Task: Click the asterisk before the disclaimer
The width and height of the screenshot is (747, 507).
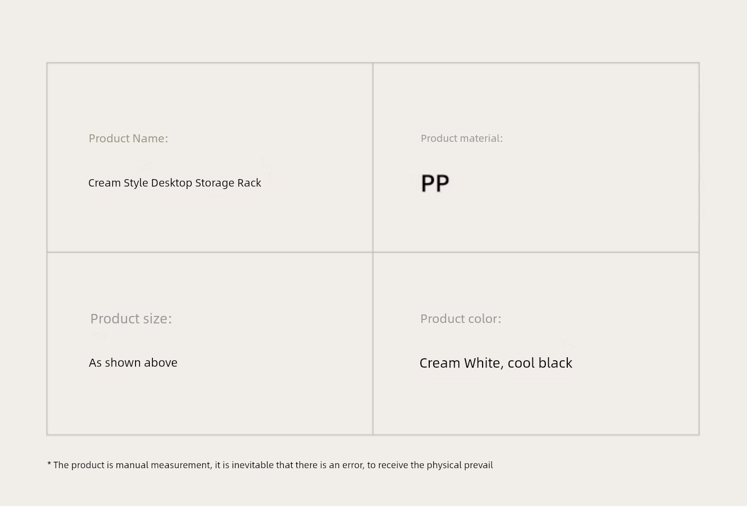Action: tap(49, 464)
